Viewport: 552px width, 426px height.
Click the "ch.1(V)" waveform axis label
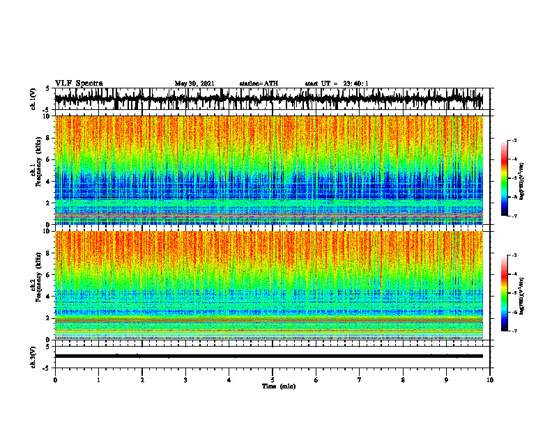pos(33,99)
